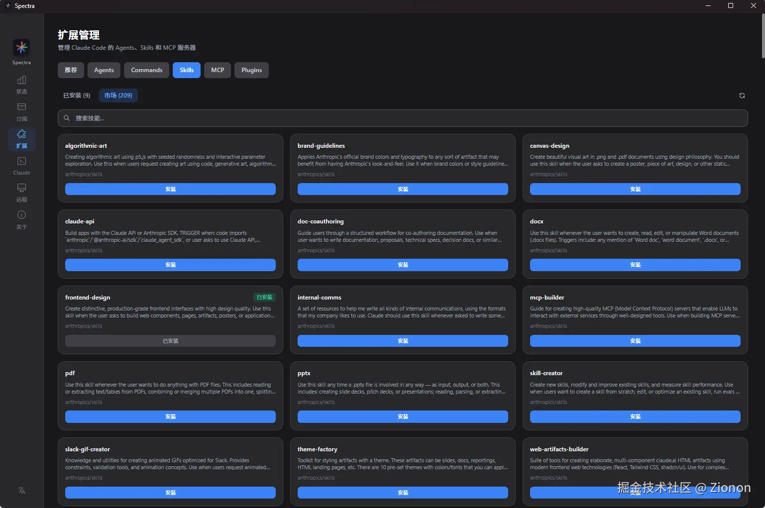Click the brand-guidelines card title
Viewport: 765px width, 508px height.
point(321,146)
